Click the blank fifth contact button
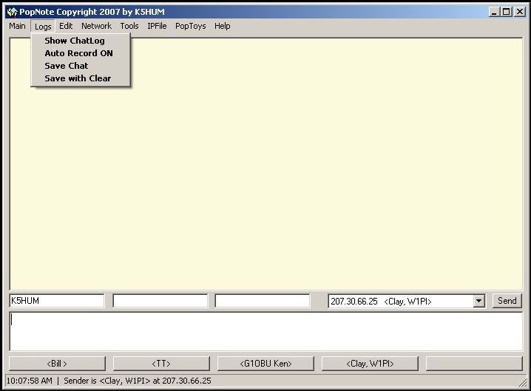Image resolution: width=531 pixels, height=391 pixels. click(x=474, y=363)
